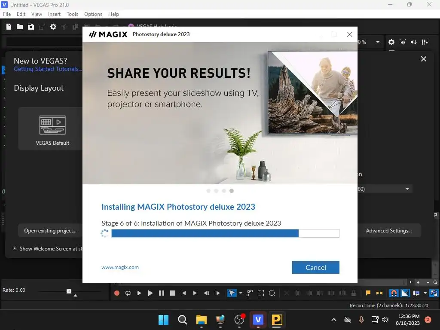
Task: Click the playback Rate slider handle
Action: pos(69,291)
